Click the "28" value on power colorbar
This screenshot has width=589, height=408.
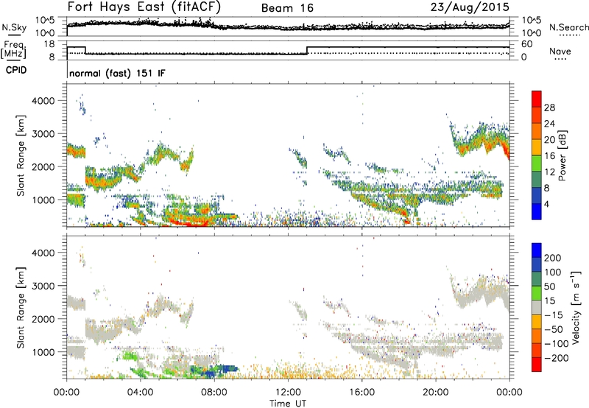point(549,108)
